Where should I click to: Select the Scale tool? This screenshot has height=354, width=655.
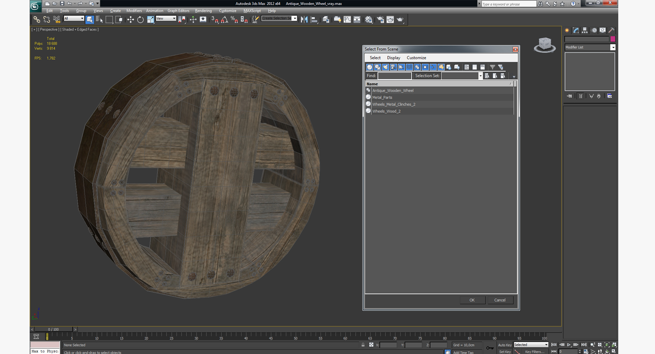150,19
